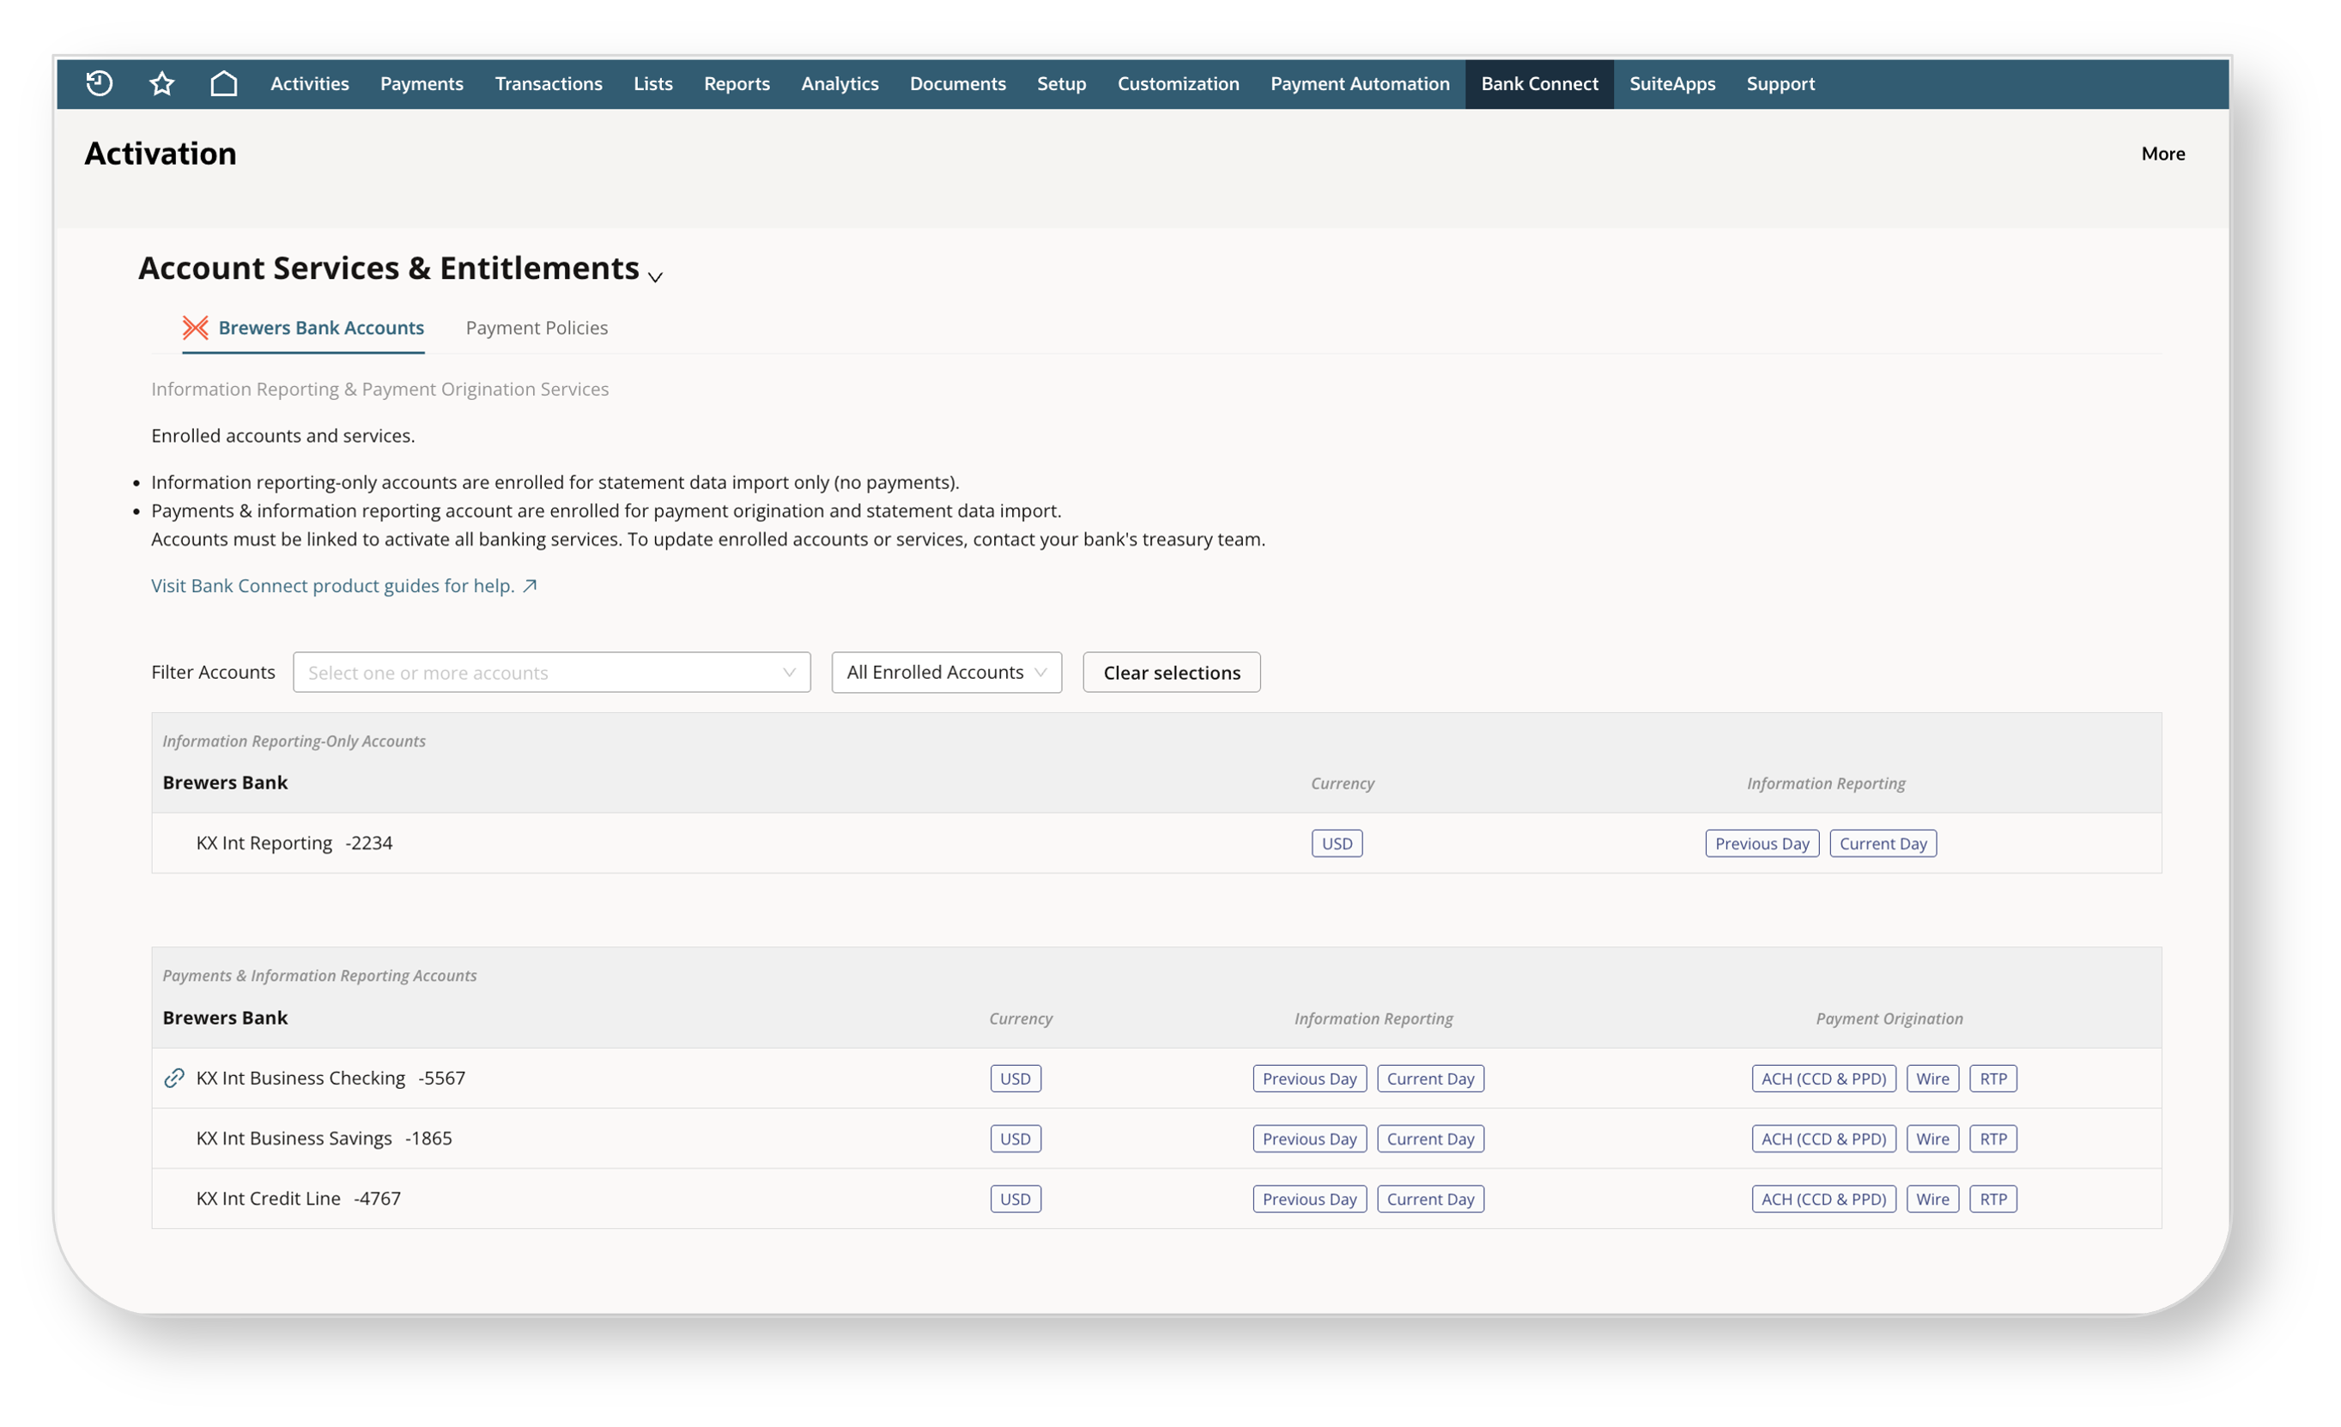The height and width of the screenshot is (1427, 2341).
Task: Open the Transactions menu
Action: [549, 83]
